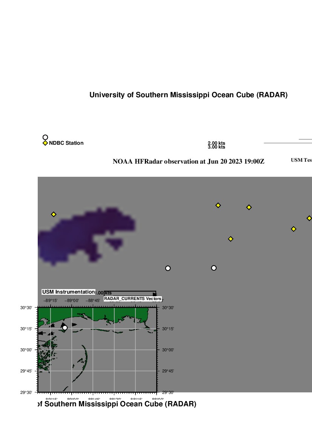Click the white station circle inside the inset map

(65, 328)
